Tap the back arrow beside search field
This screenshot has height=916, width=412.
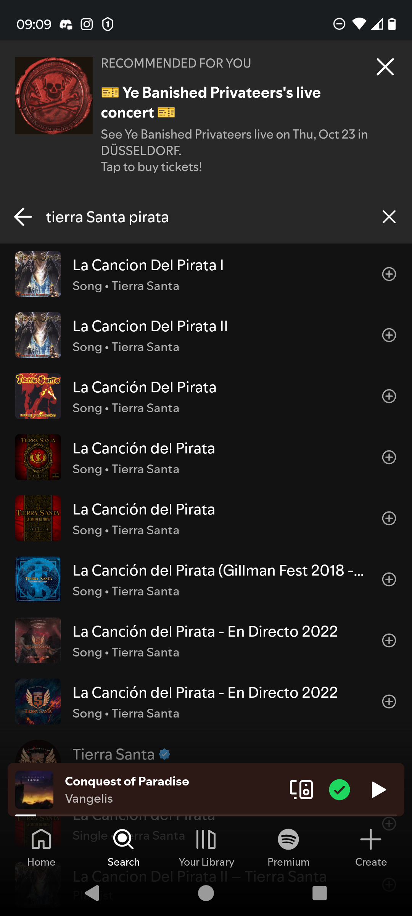click(23, 217)
